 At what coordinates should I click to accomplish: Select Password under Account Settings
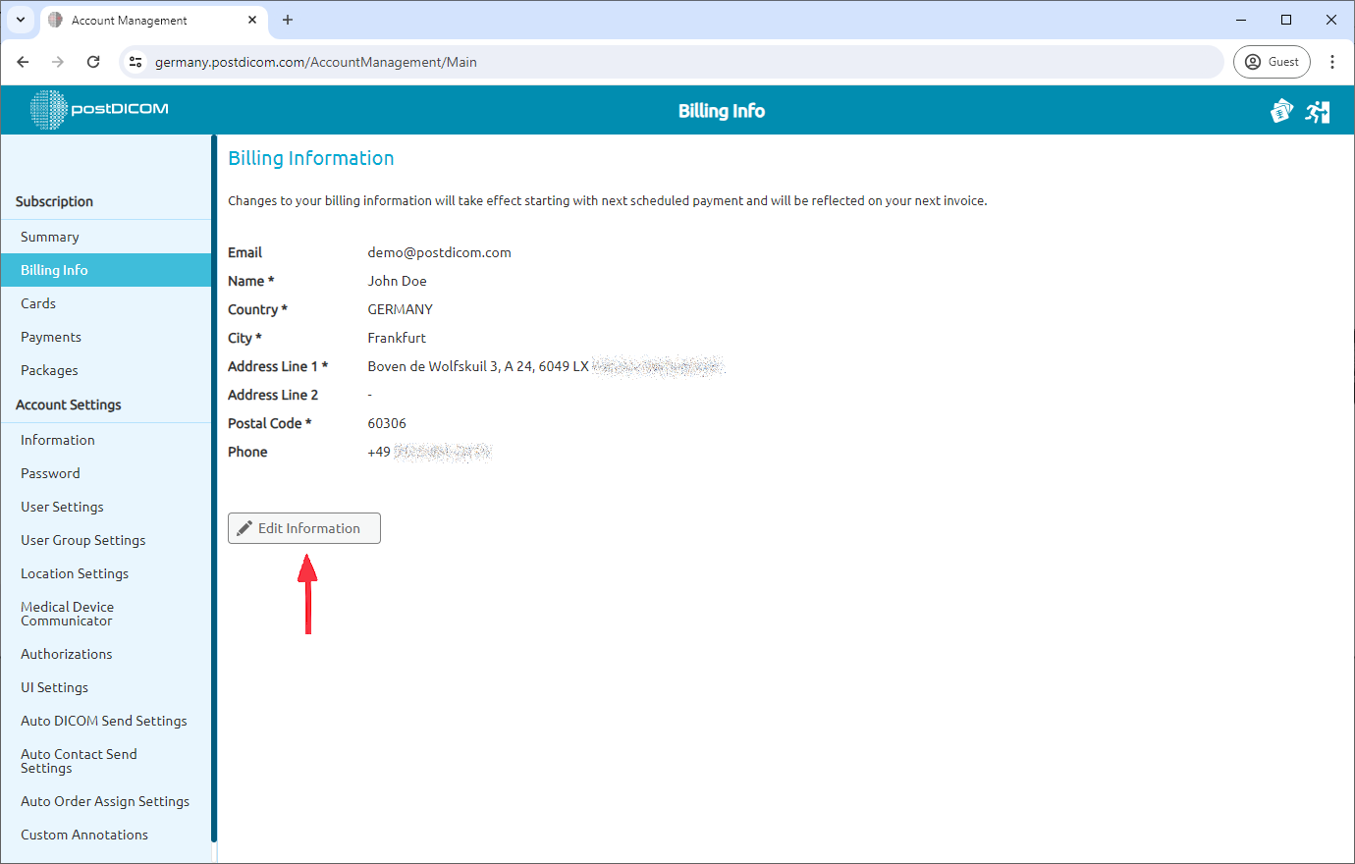pos(50,472)
